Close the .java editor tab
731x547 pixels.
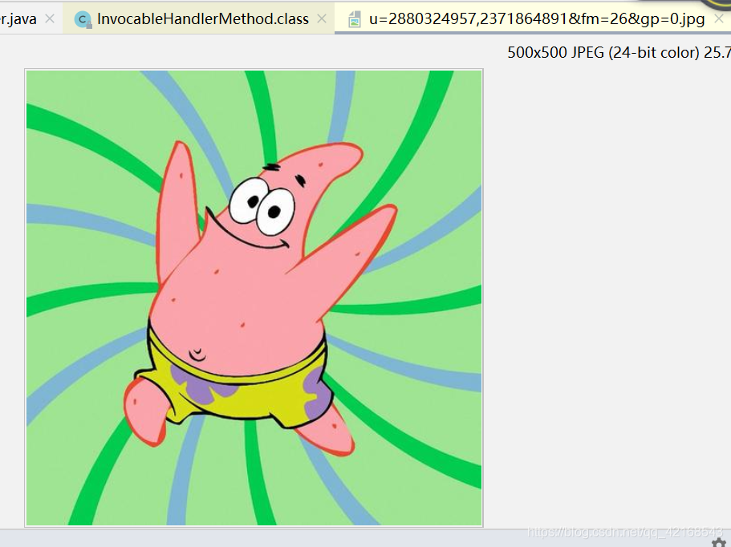(50, 19)
